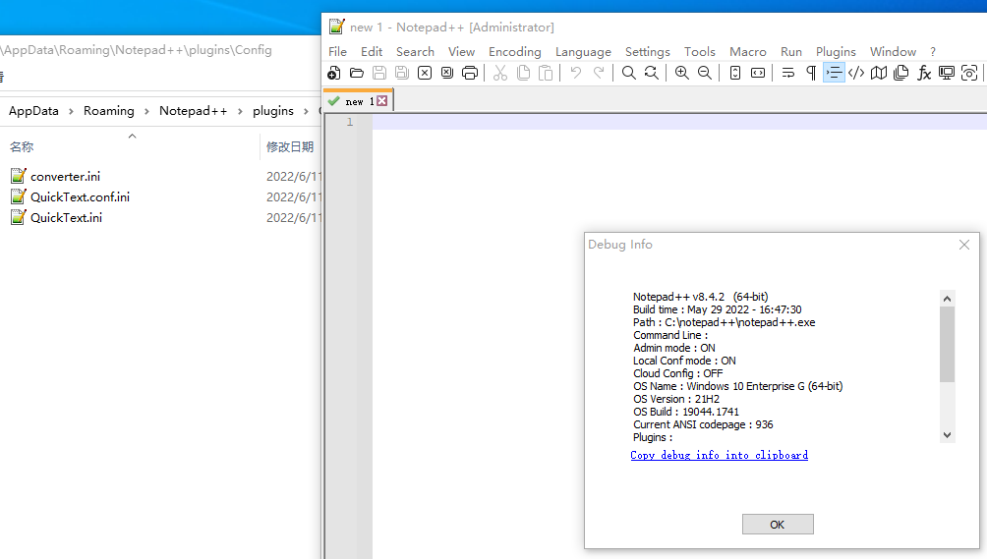Click the Print toolbar icon
The image size is (987, 559).
(x=470, y=73)
